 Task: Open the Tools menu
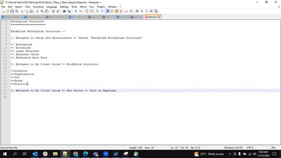pos(74,7)
